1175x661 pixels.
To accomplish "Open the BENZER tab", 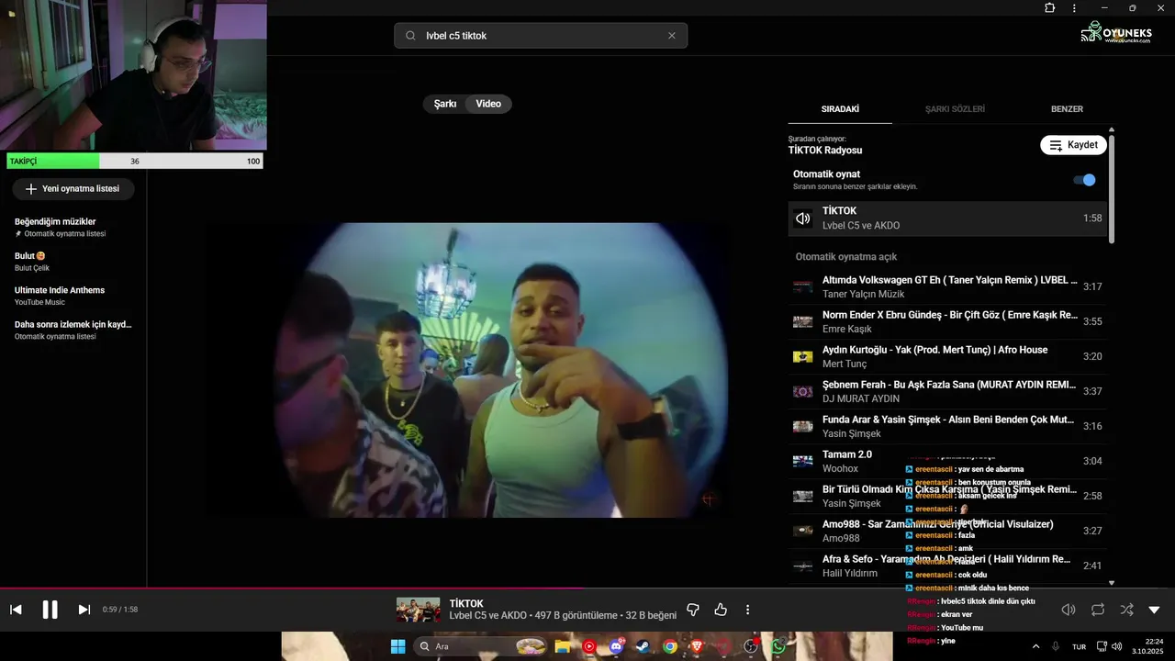I will [1067, 109].
